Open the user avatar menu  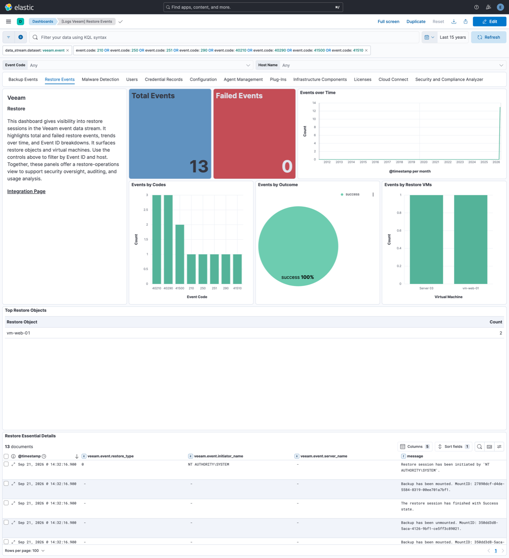point(500,7)
